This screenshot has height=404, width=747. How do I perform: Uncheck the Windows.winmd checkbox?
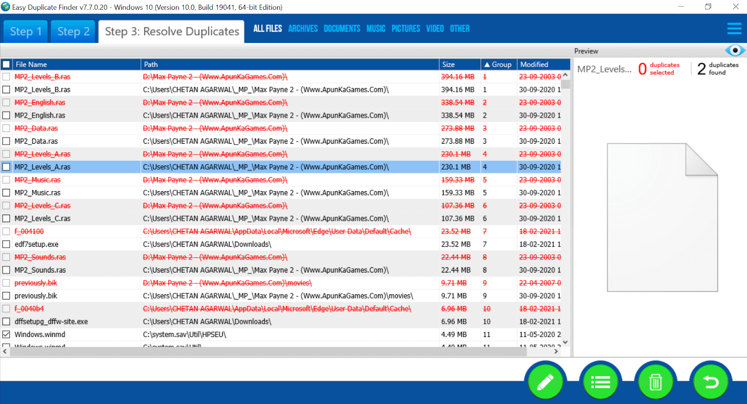click(x=6, y=334)
